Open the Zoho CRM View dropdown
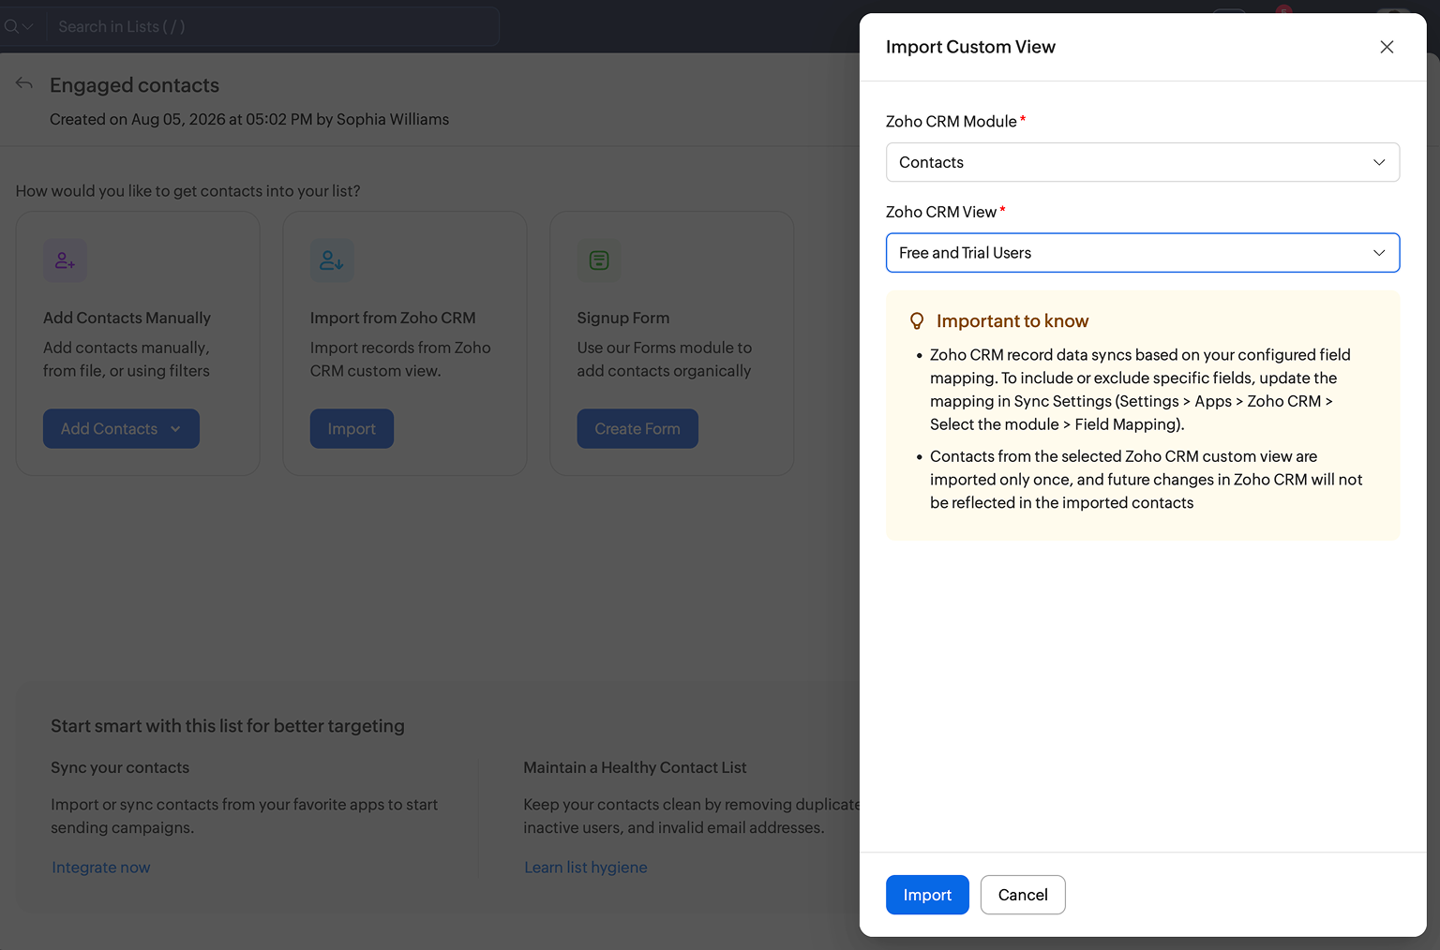The width and height of the screenshot is (1440, 950). pyautogui.click(x=1143, y=253)
